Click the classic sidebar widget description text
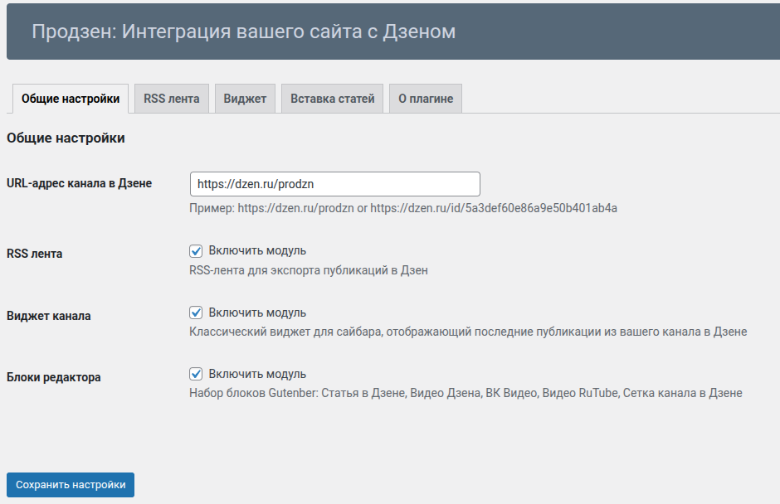780x504 pixels. click(468, 332)
